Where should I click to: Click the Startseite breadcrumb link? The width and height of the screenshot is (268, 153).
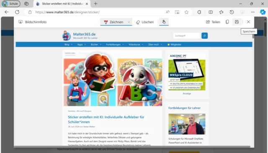(x=72, y=111)
